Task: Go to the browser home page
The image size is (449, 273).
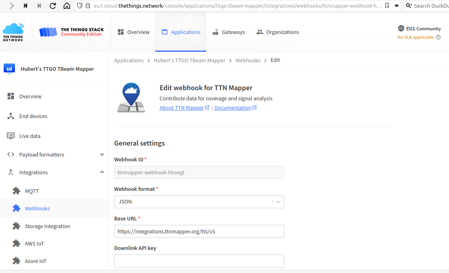Action: click(x=67, y=6)
